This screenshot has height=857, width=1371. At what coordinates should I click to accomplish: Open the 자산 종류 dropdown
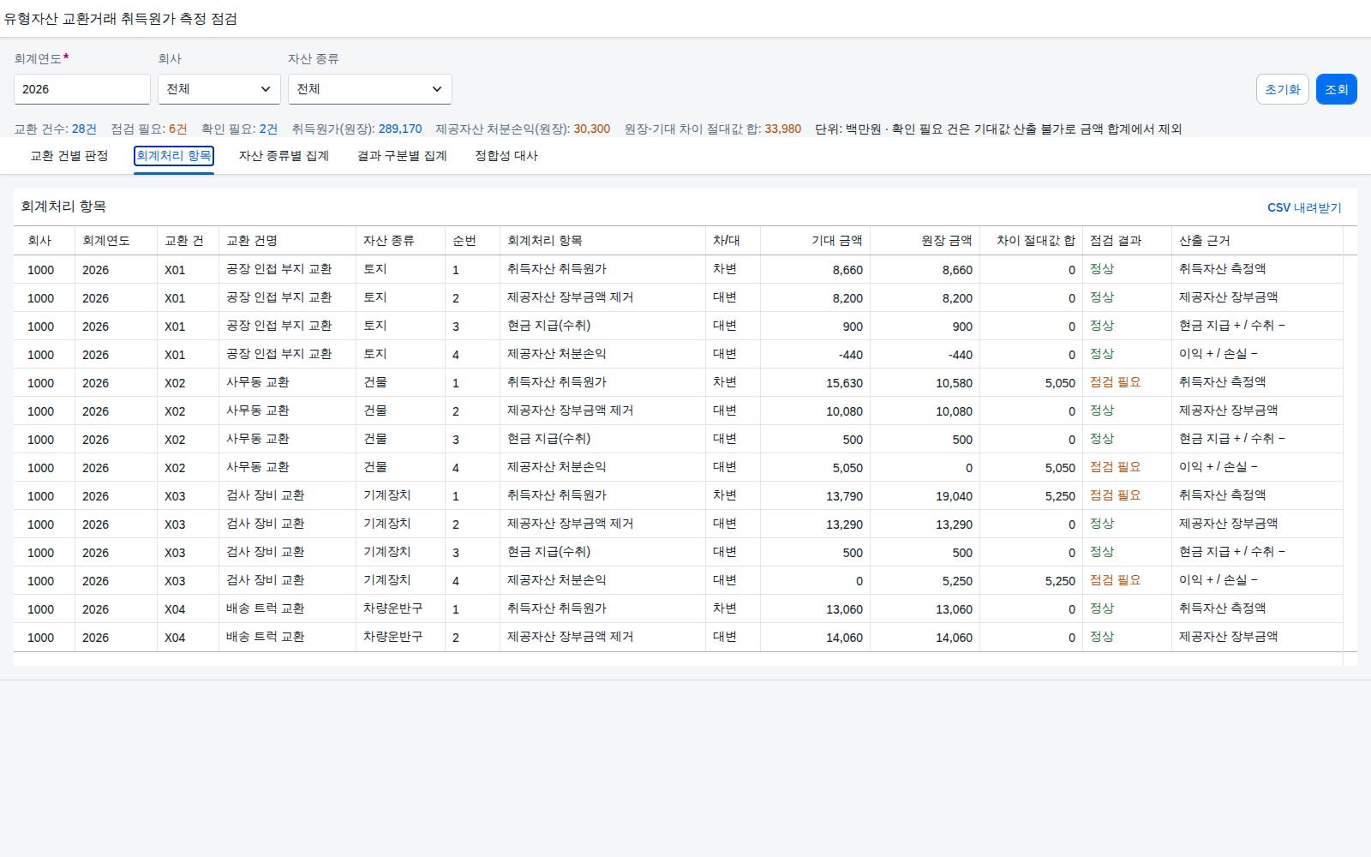[x=369, y=89]
